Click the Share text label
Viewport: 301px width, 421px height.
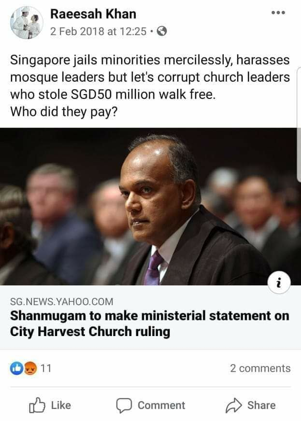coord(261,405)
